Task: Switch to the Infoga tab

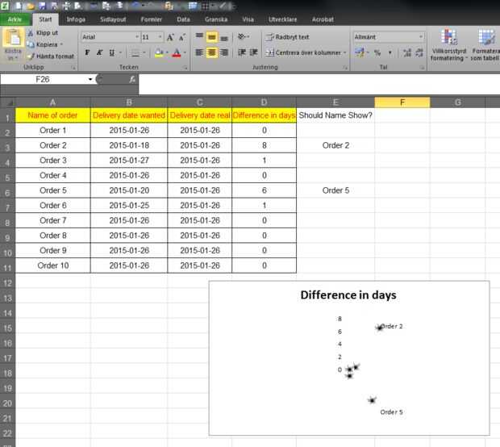Action: coord(76,19)
